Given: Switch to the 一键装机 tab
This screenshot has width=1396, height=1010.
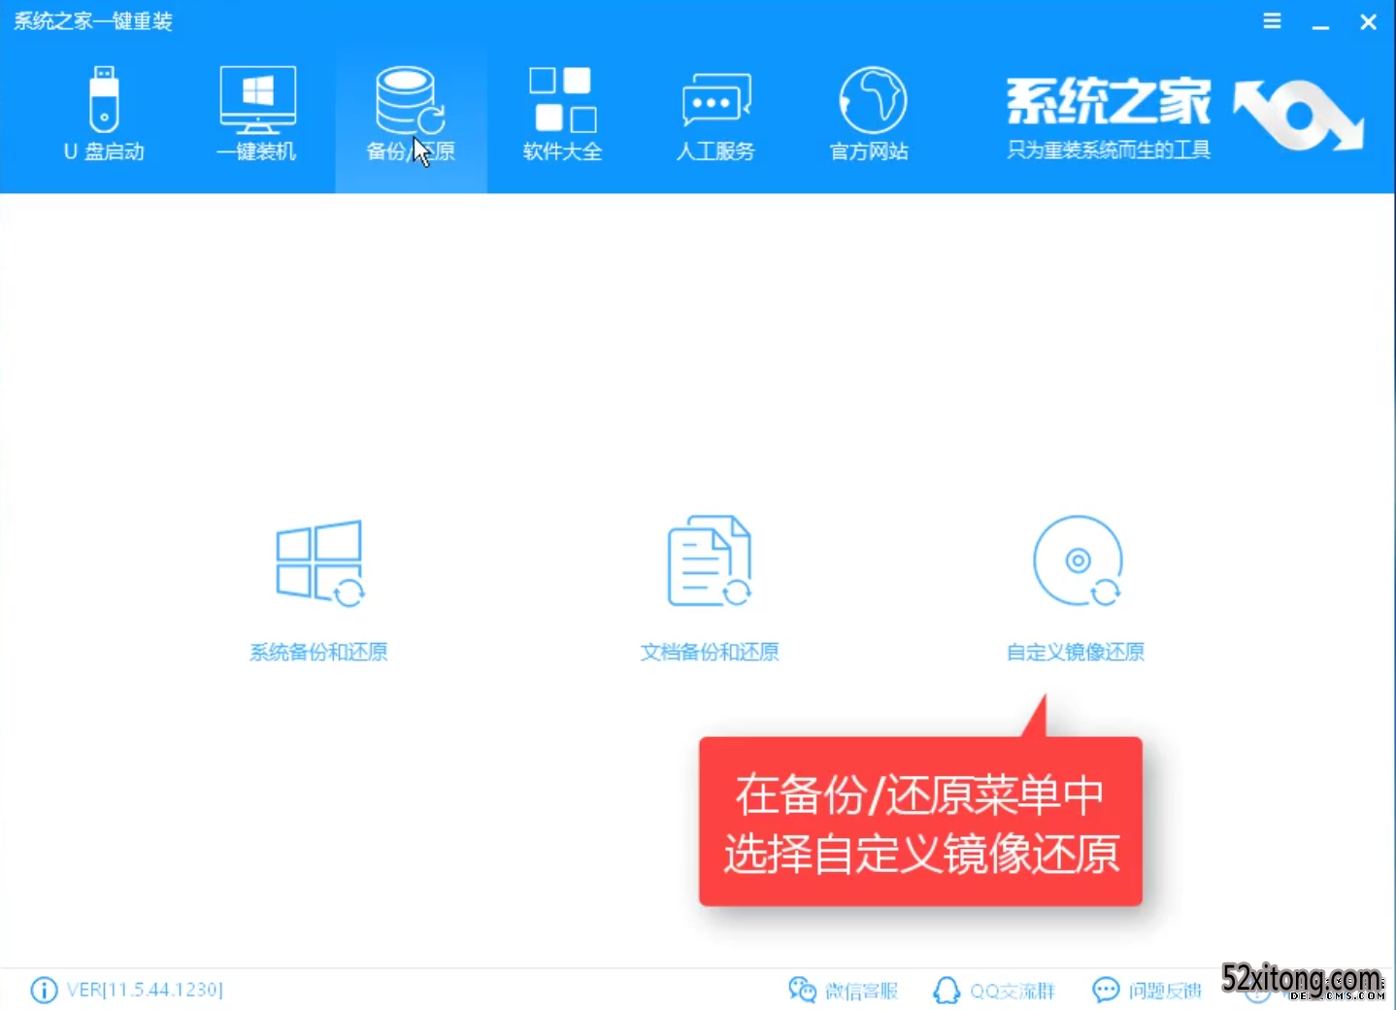Looking at the screenshot, I should 256,114.
